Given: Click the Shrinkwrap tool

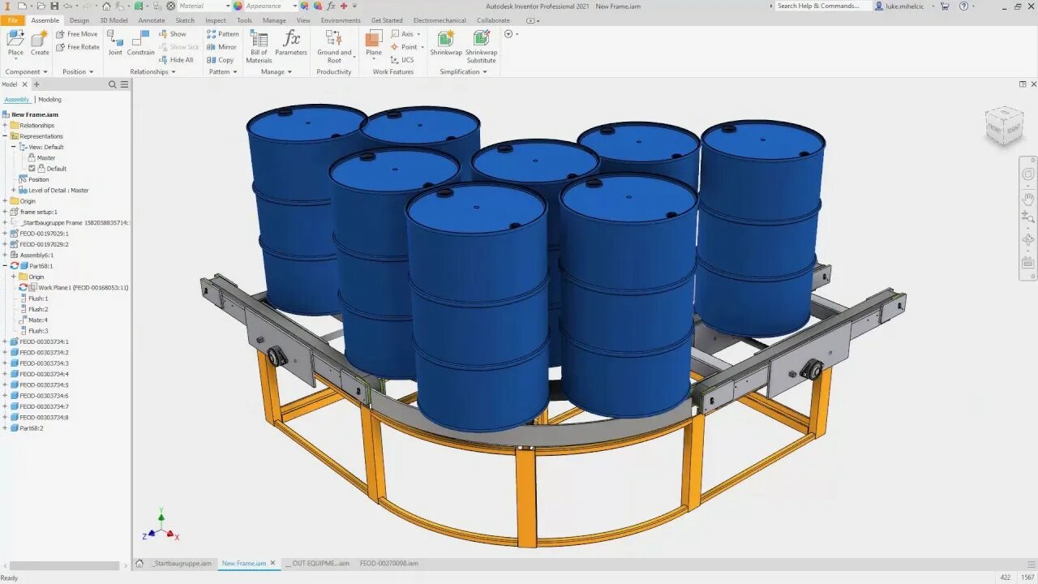Looking at the screenshot, I should (446, 44).
